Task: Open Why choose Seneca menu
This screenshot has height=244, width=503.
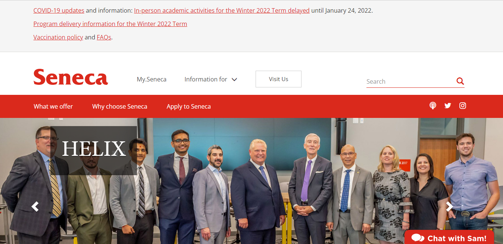Action: click(120, 106)
